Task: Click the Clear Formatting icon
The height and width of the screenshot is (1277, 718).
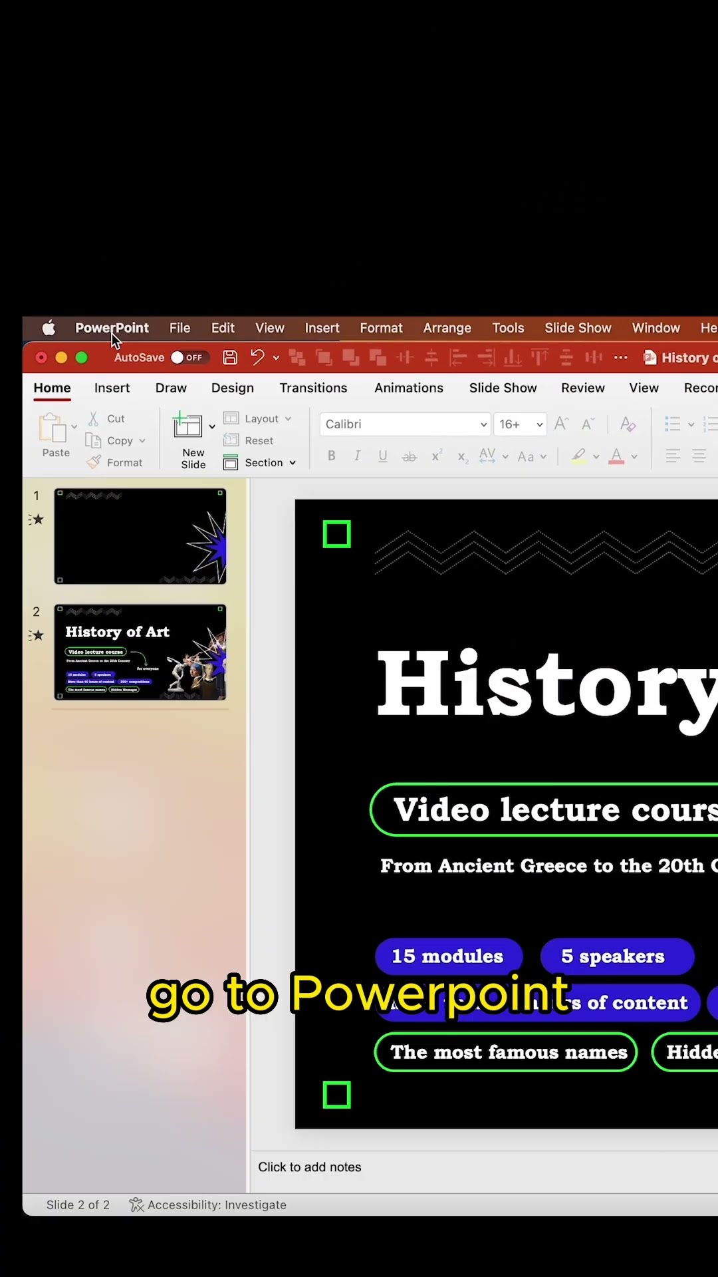Action: tap(628, 424)
